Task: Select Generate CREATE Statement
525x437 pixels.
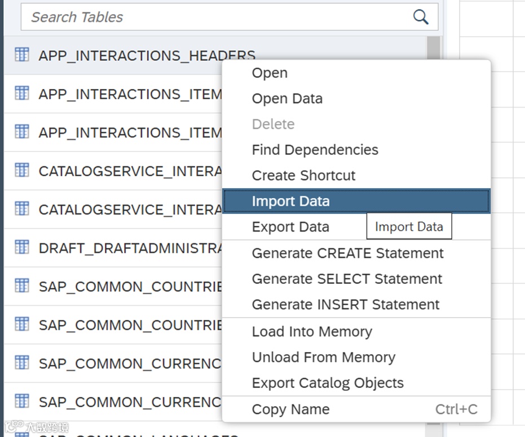Action: click(347, 253)
